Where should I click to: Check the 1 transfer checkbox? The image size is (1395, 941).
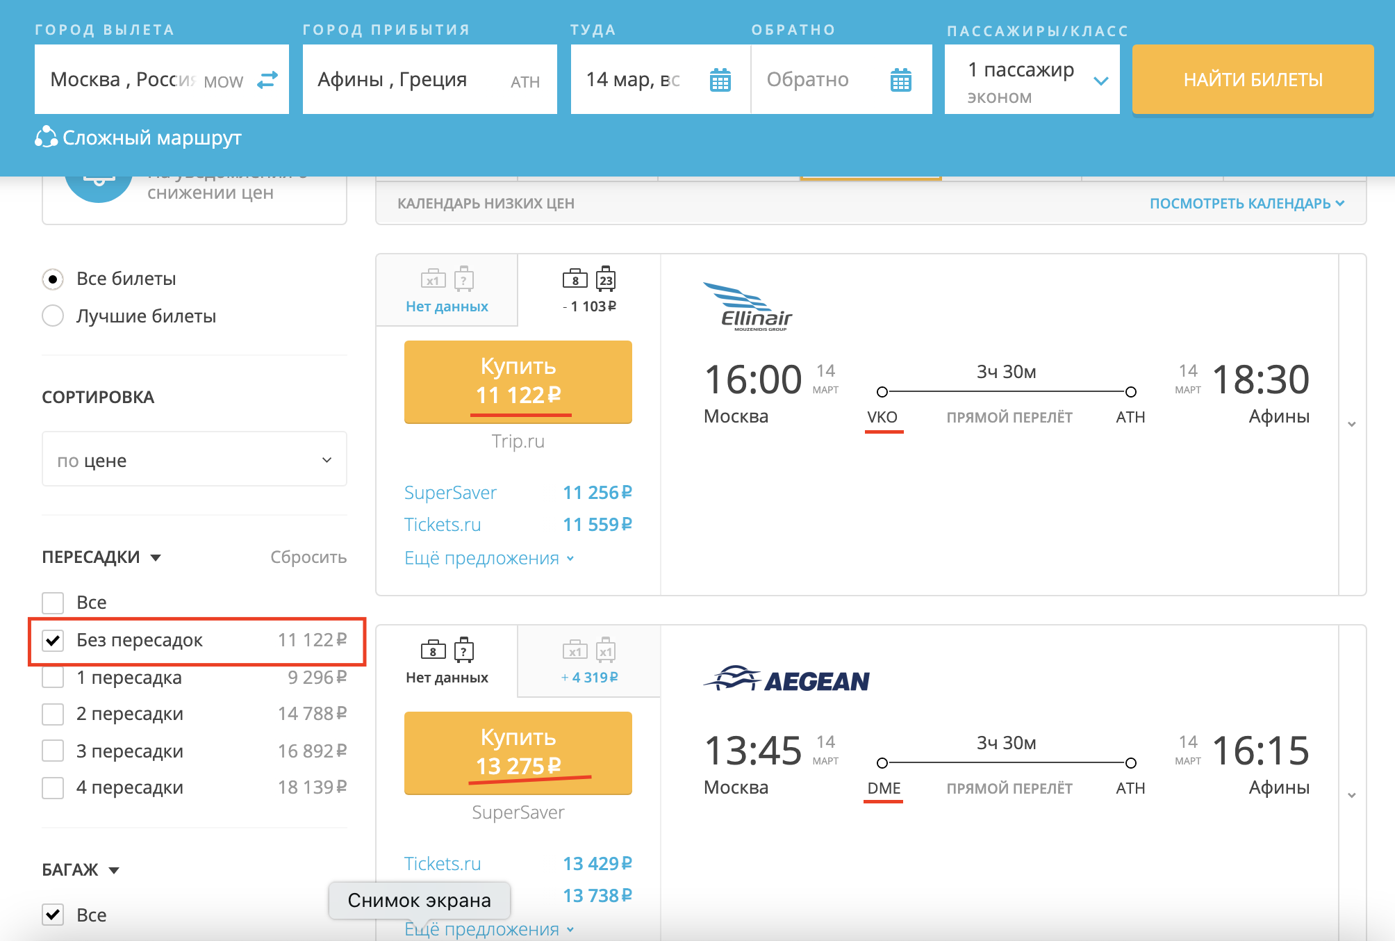(x=53, y=677)
